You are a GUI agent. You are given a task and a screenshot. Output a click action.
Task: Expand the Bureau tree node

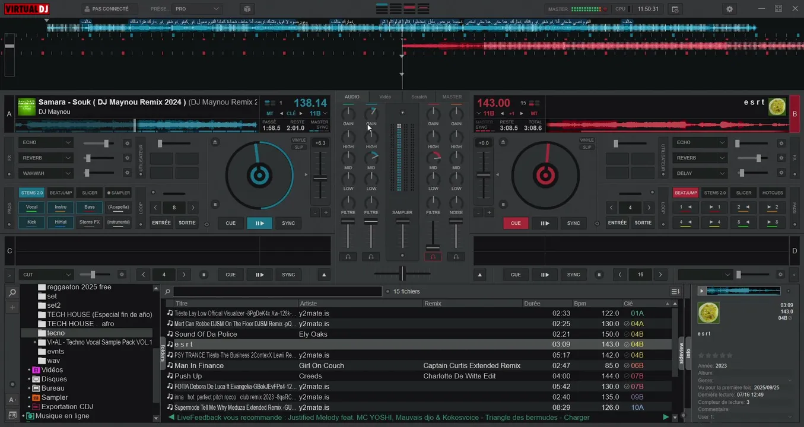pos(29,388)
